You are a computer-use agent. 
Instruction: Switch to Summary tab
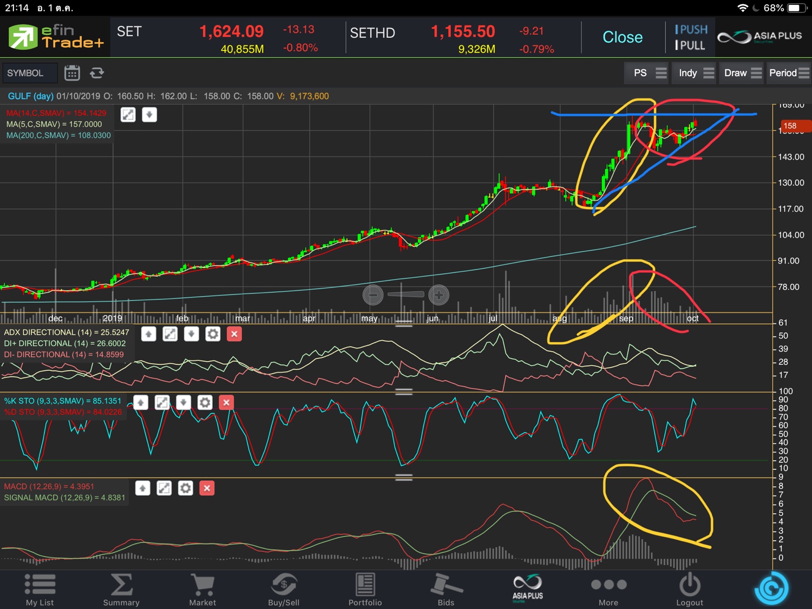[121, 590]
